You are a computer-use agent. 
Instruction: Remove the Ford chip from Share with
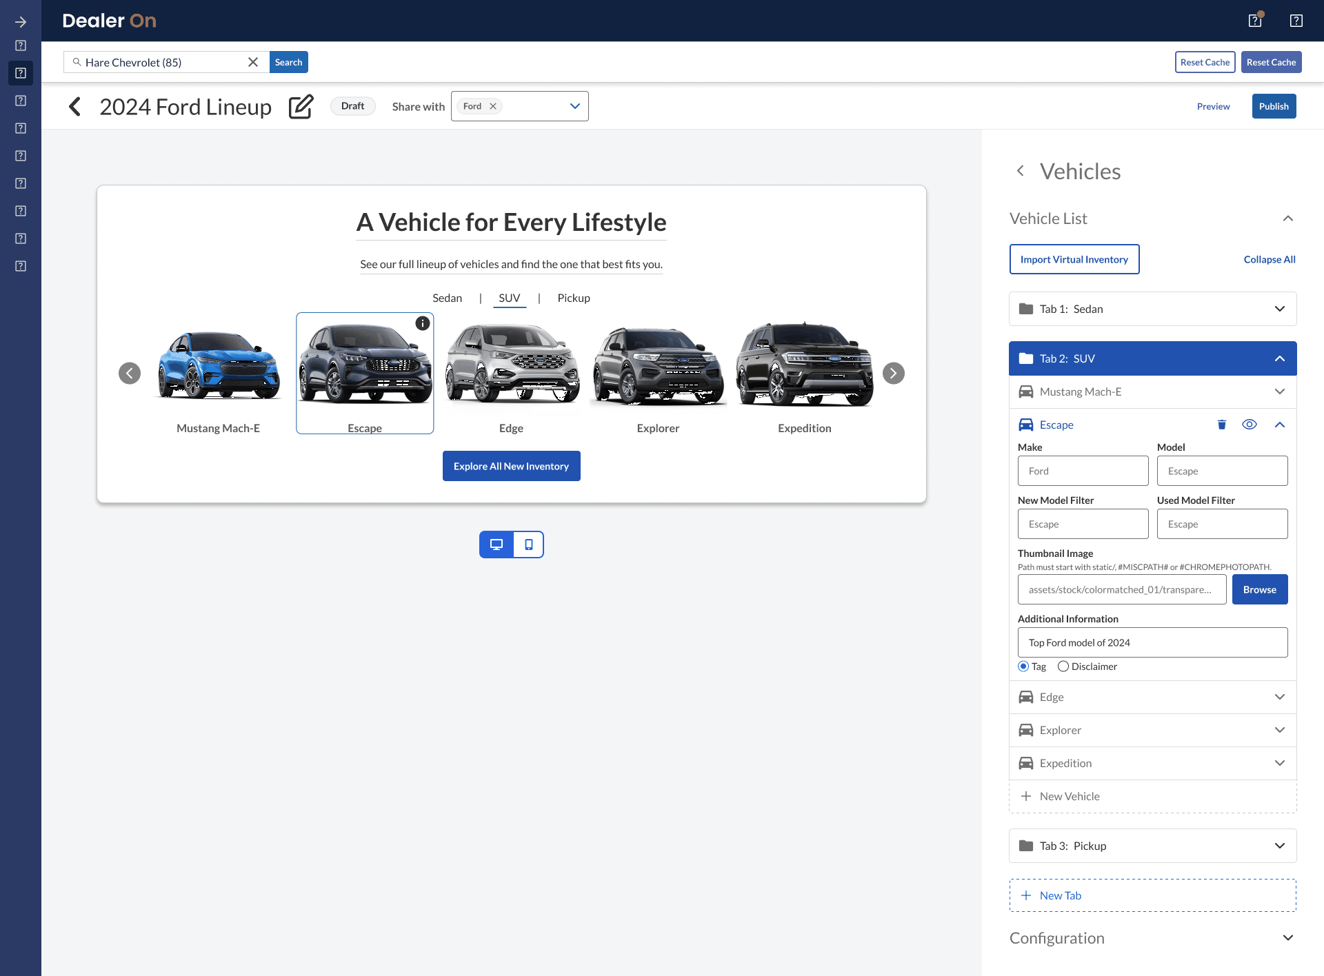coord(493,106)
